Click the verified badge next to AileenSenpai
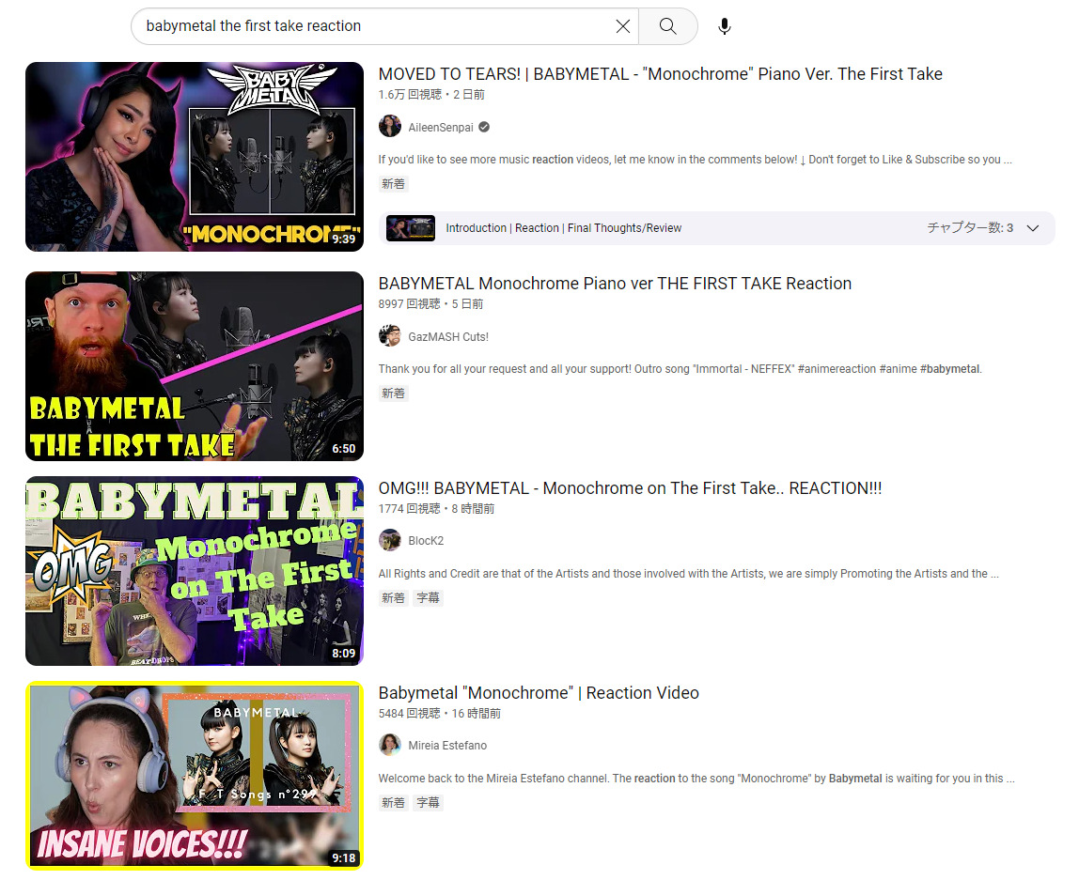This screenshot has width=1079, height=880. (x=484, y=127)
